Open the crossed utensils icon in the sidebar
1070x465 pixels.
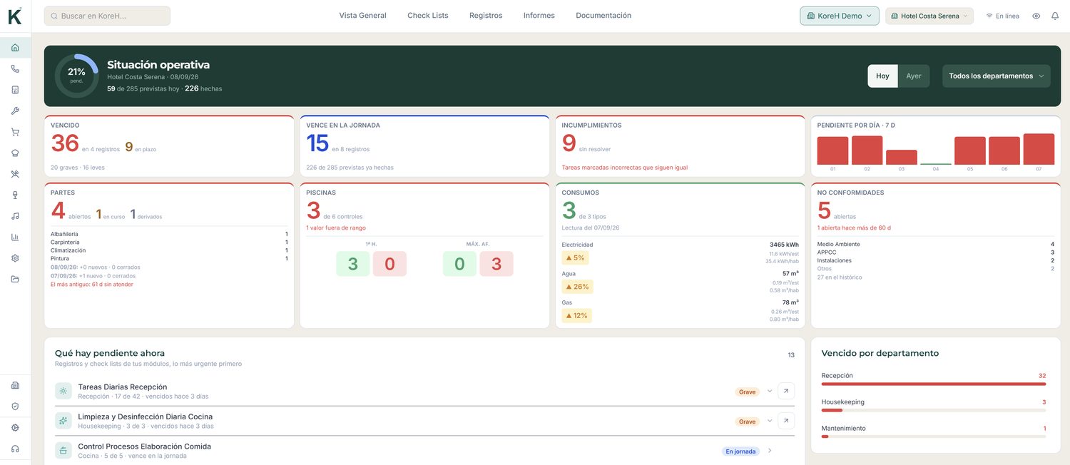15,174
